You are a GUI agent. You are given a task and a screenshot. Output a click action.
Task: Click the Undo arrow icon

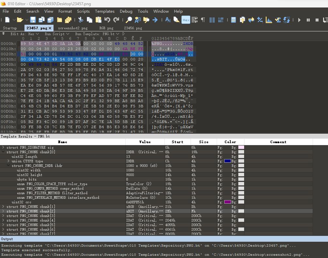(x=107, y=20)
